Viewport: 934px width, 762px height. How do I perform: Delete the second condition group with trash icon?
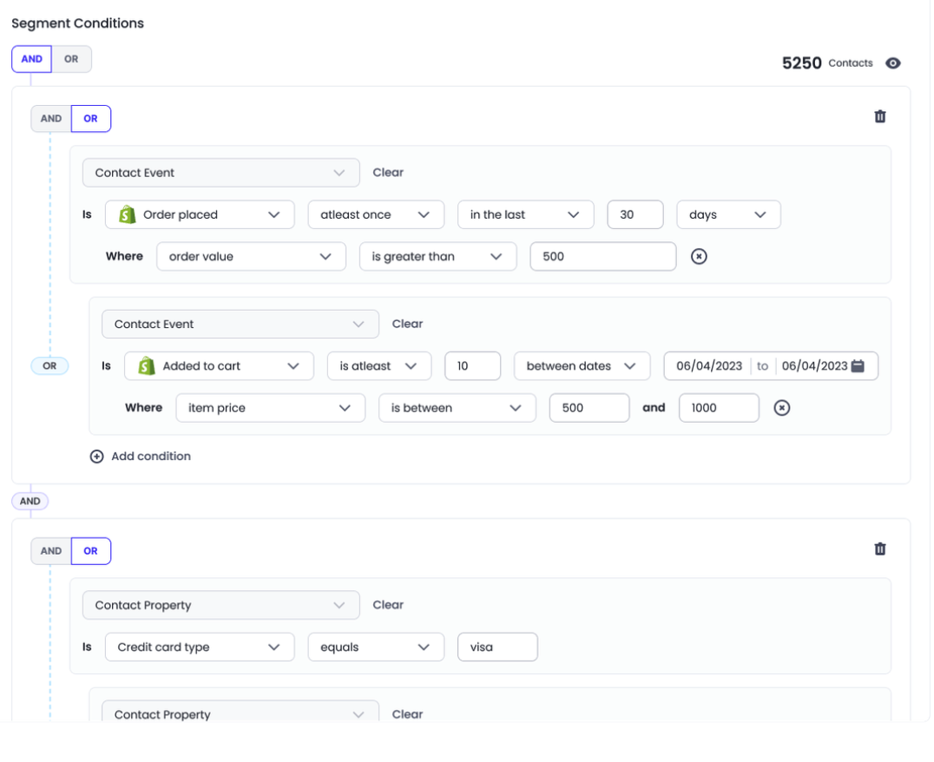point(879,549)
